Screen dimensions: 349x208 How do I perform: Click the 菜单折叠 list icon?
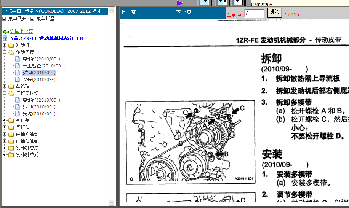click(32, 19)
